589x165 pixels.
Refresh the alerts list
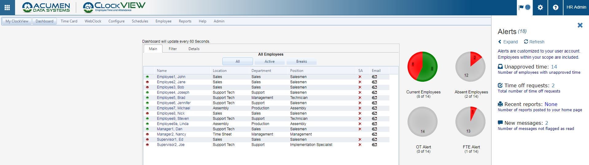534,42
